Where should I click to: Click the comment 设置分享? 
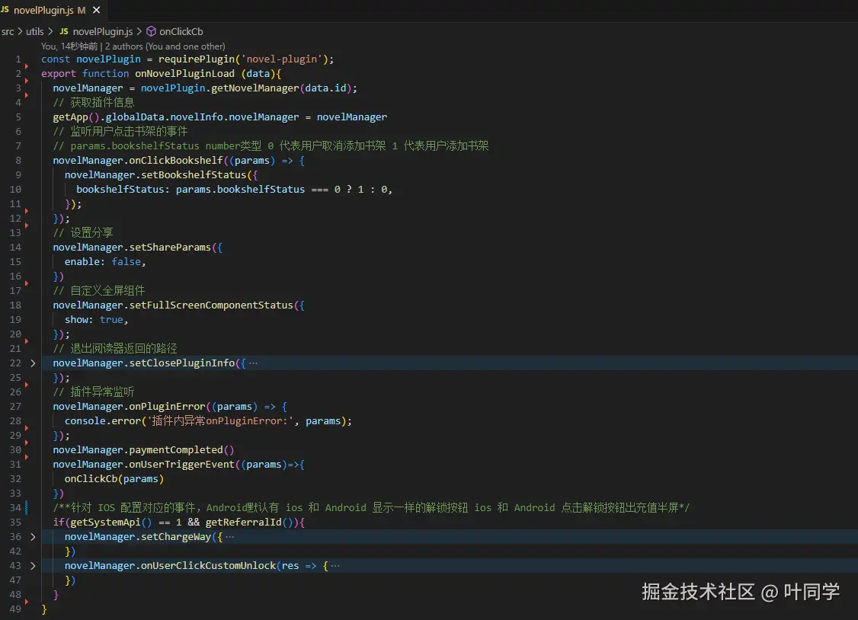pos(82,233)
